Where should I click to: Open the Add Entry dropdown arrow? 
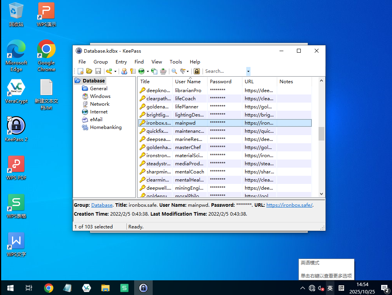coord(115,71)
